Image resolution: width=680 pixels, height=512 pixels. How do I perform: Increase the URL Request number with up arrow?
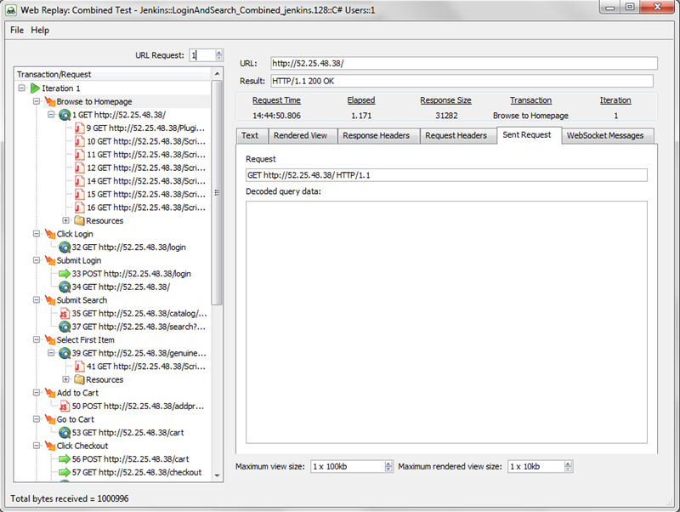(x=219, y=52)
